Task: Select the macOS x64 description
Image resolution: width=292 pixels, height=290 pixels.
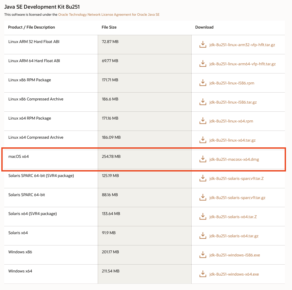Action: [18, 157]
